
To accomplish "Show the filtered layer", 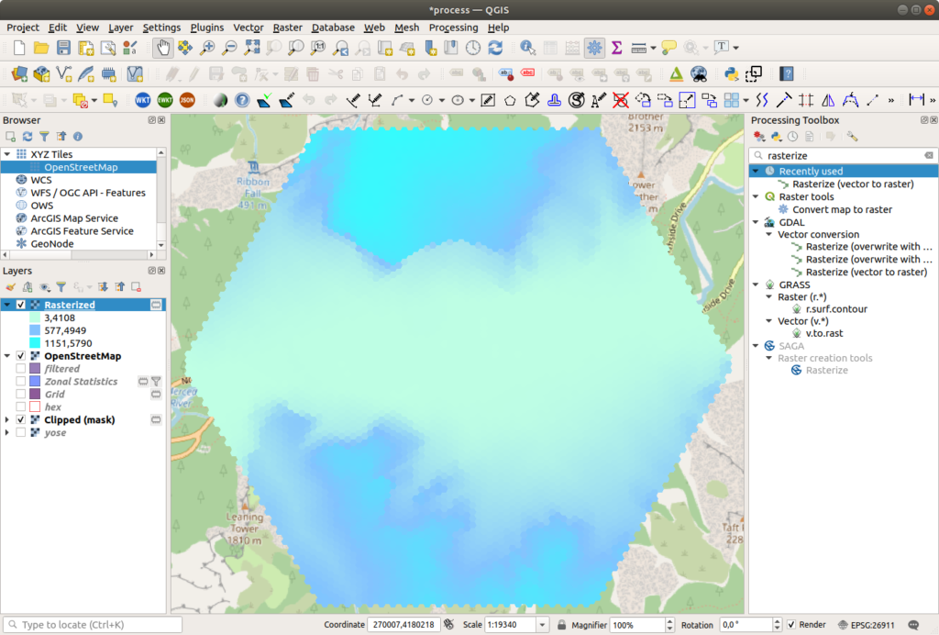I will (x=20, y=368).
